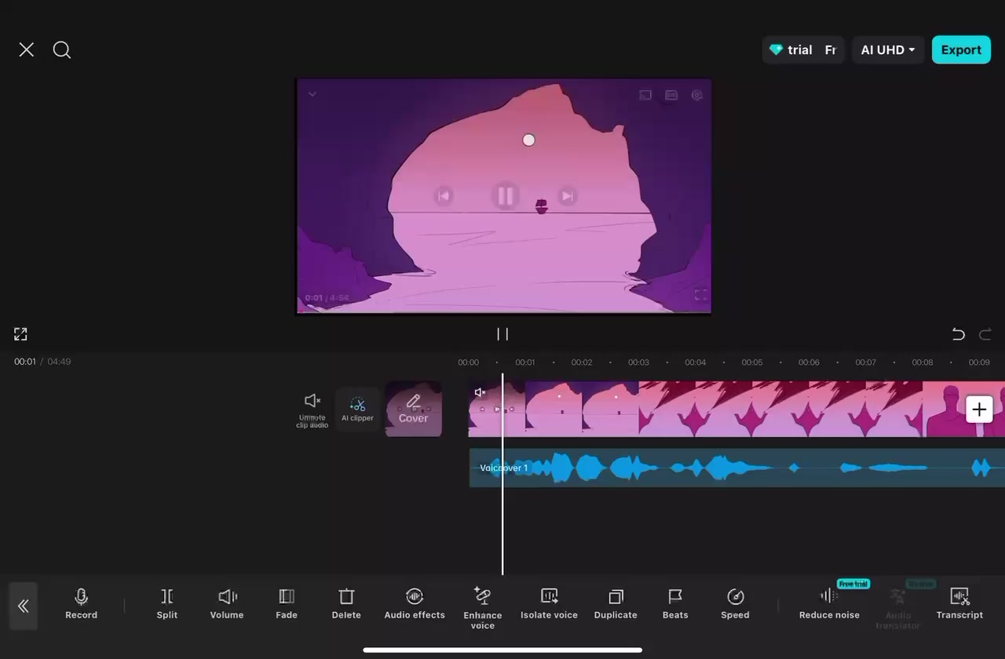Apply Enhance voice
The height and width of the screenshot is (659, 1005).
coord(483,608)
